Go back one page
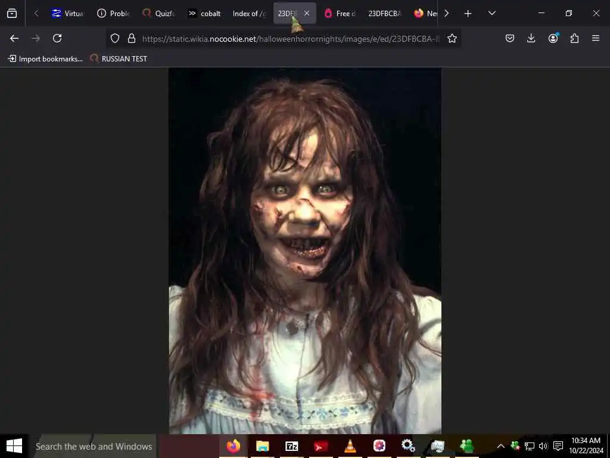Screen dimensions: 610x458 [14, 38]
